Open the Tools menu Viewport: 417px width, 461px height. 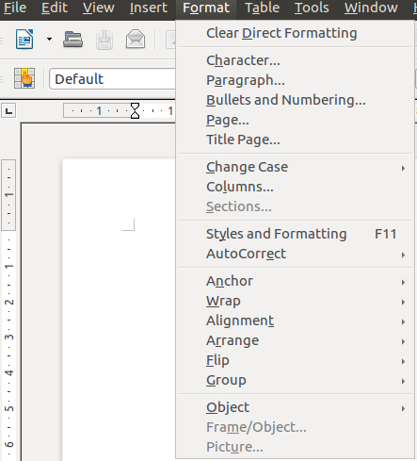pos(312,8)
